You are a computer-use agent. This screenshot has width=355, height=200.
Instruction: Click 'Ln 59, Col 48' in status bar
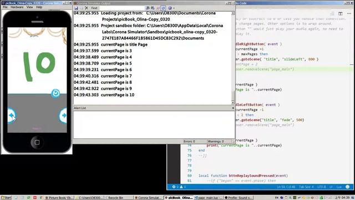coord(286,187)
